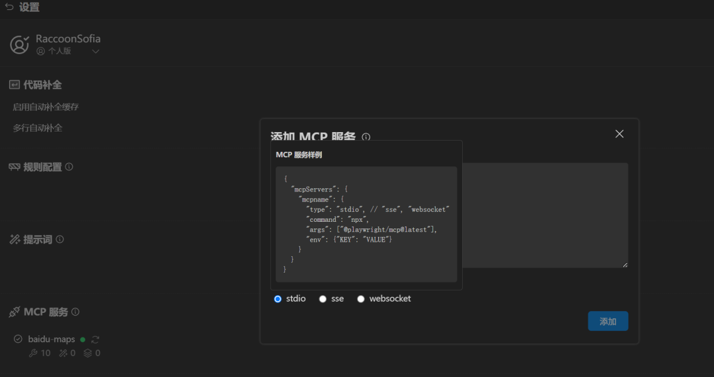The image size is (714, 377).
Task: Click the MCP 服务样例 JSON code block
Action: coord(366,224)
